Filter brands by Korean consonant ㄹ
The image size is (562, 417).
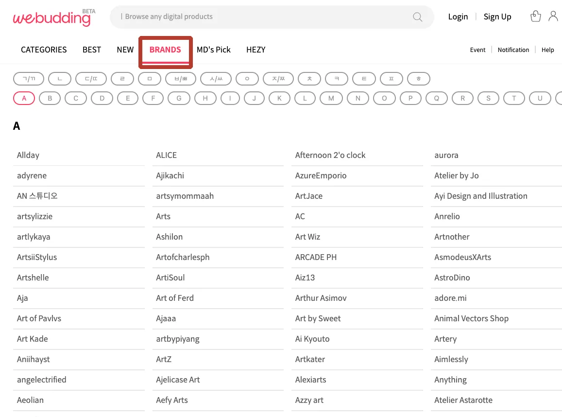tap(122, 79)
